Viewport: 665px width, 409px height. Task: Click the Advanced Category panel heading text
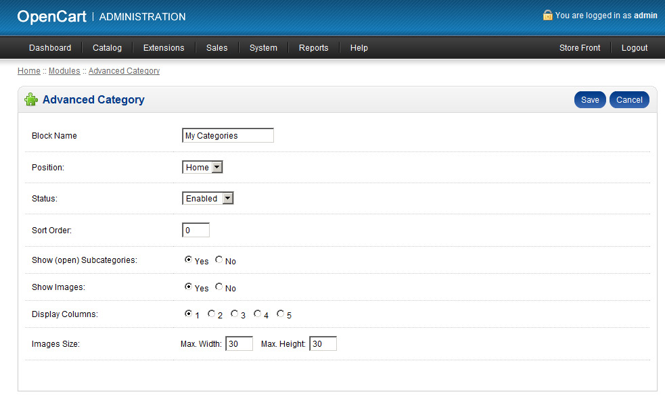coord(93,99)
